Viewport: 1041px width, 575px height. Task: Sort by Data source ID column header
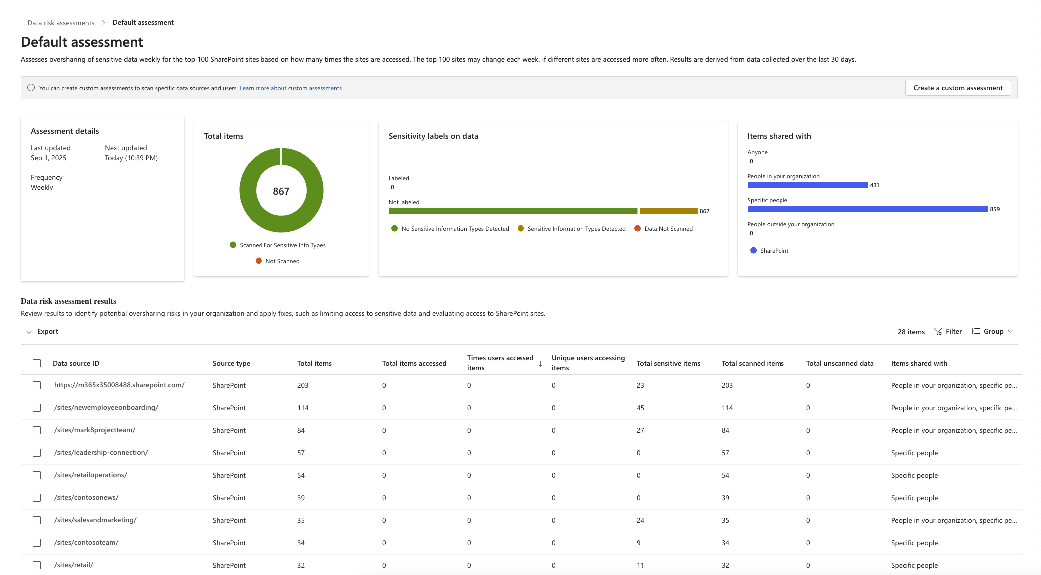click(76, 363)
